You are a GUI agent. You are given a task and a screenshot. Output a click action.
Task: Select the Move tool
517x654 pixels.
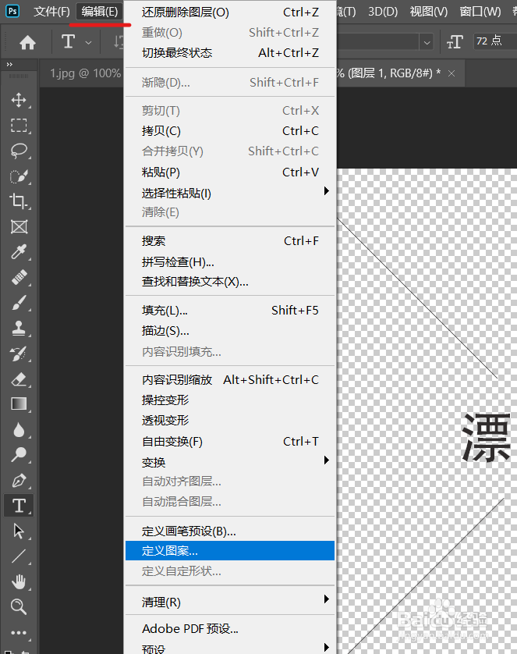19,100
